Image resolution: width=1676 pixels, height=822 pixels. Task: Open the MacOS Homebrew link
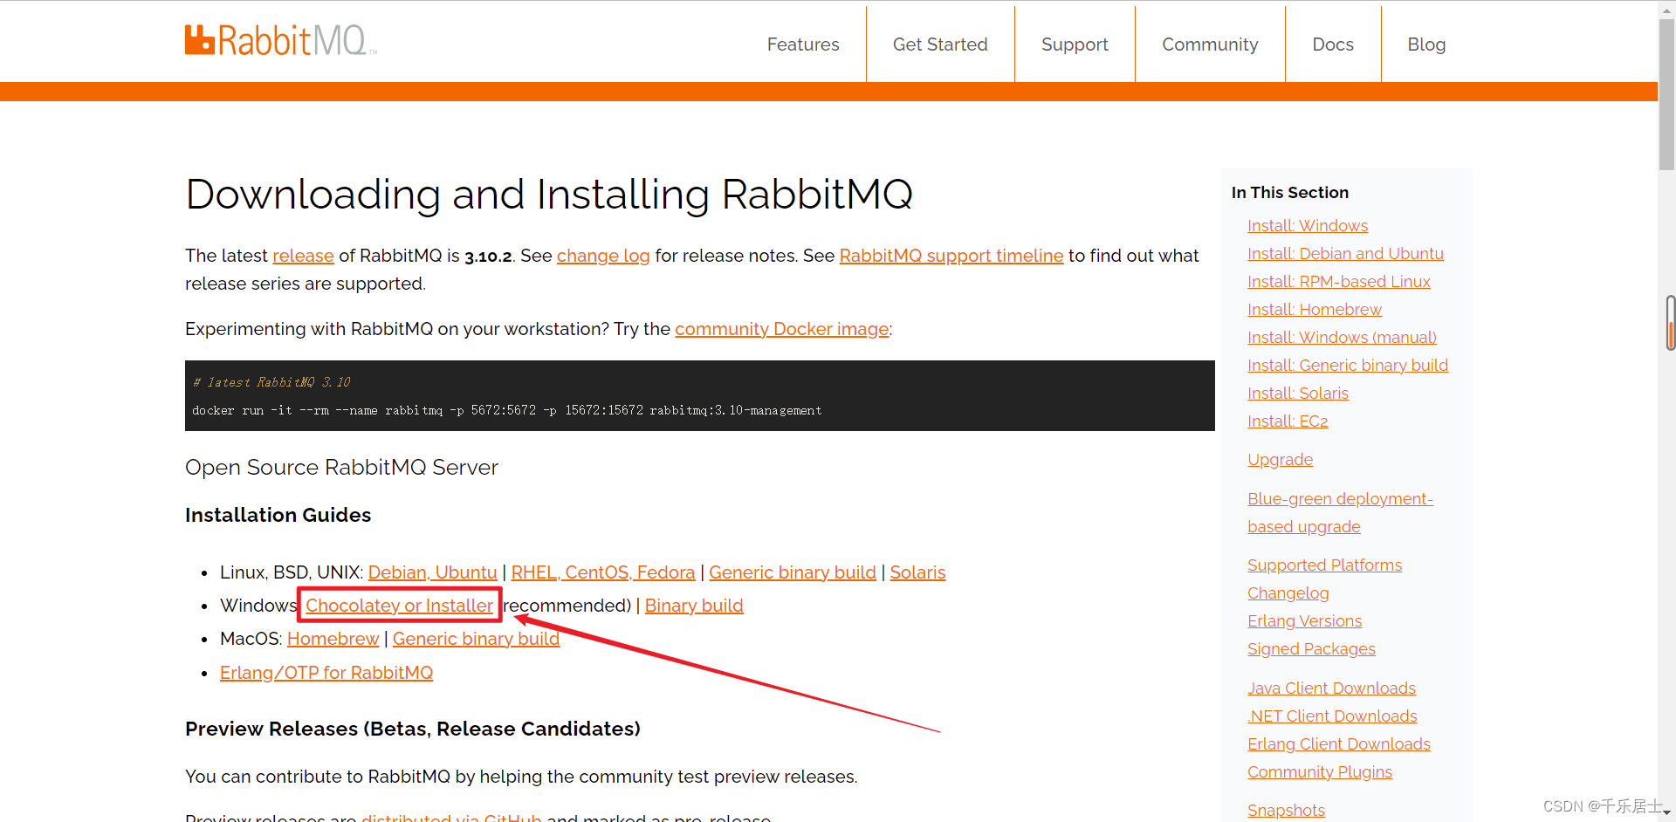333,639
